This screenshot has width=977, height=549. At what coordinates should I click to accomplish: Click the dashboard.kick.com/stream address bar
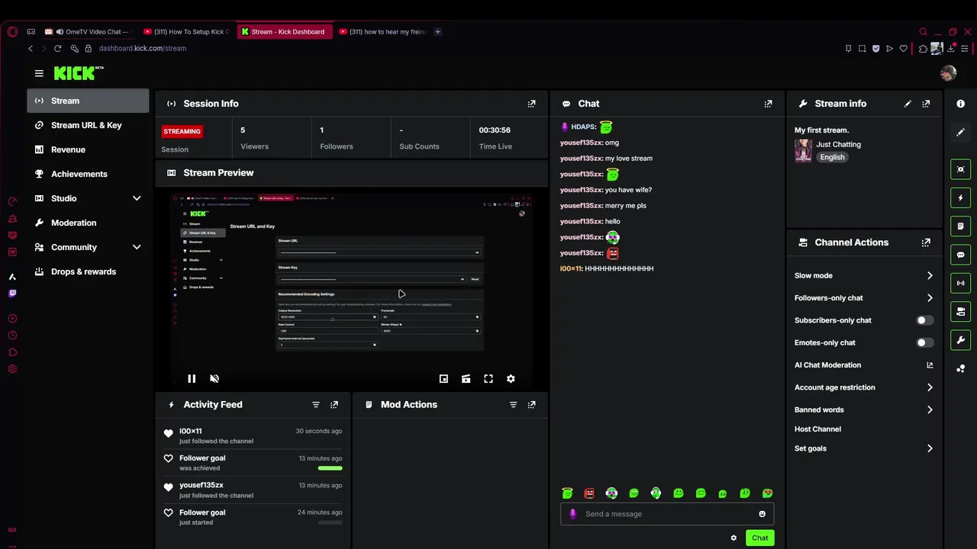tap(142, 48)
